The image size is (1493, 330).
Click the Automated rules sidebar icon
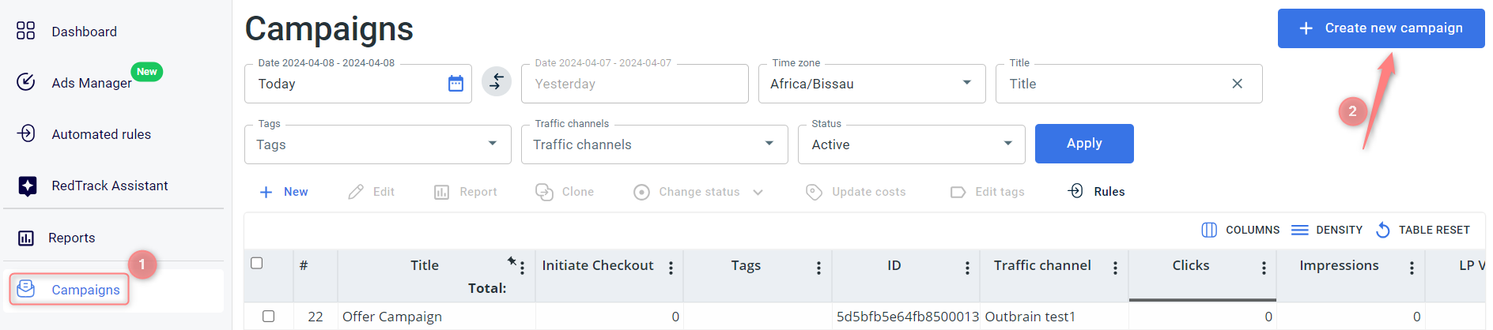coord(26,133)
